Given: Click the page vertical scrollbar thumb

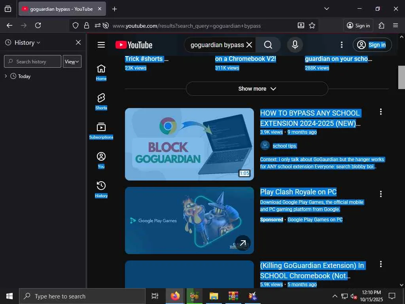Looking at the screenshot, I should (x=401, y=77).
